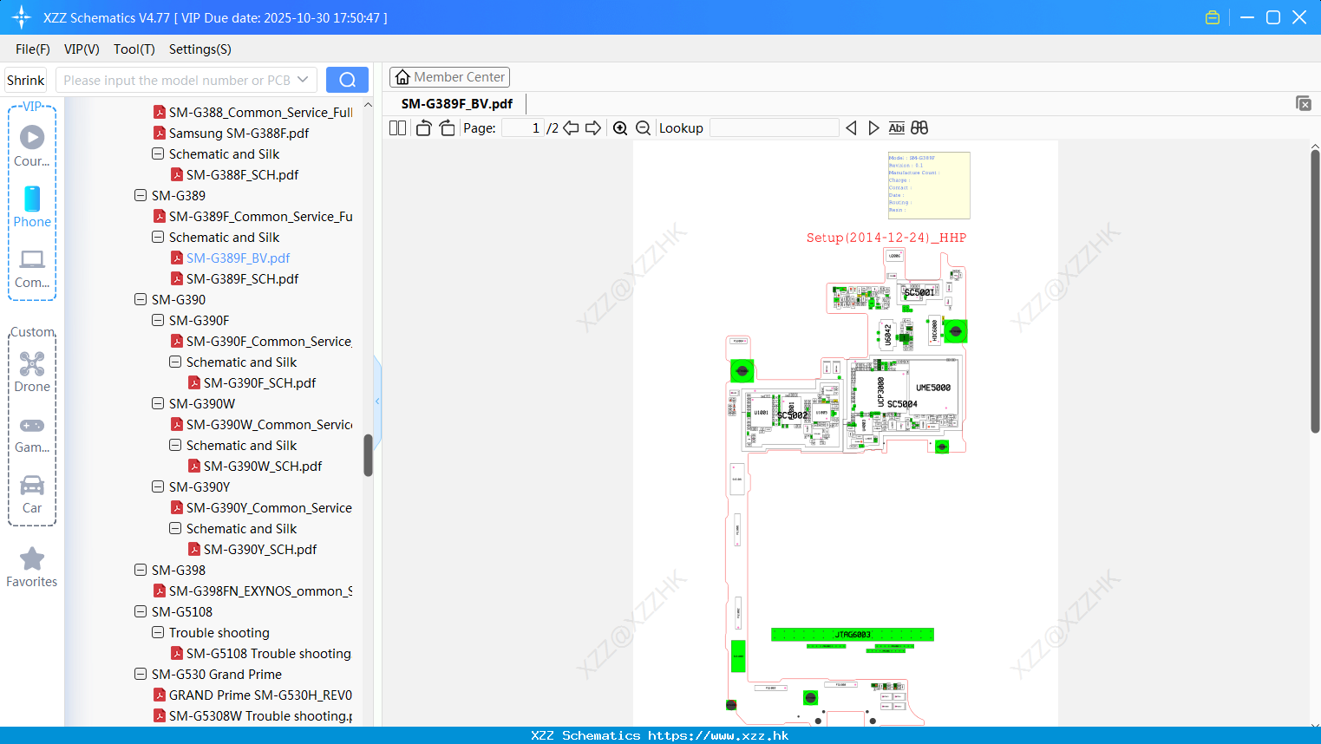Open the model number dropdown arrow
1321x744 pixels.
303,80
